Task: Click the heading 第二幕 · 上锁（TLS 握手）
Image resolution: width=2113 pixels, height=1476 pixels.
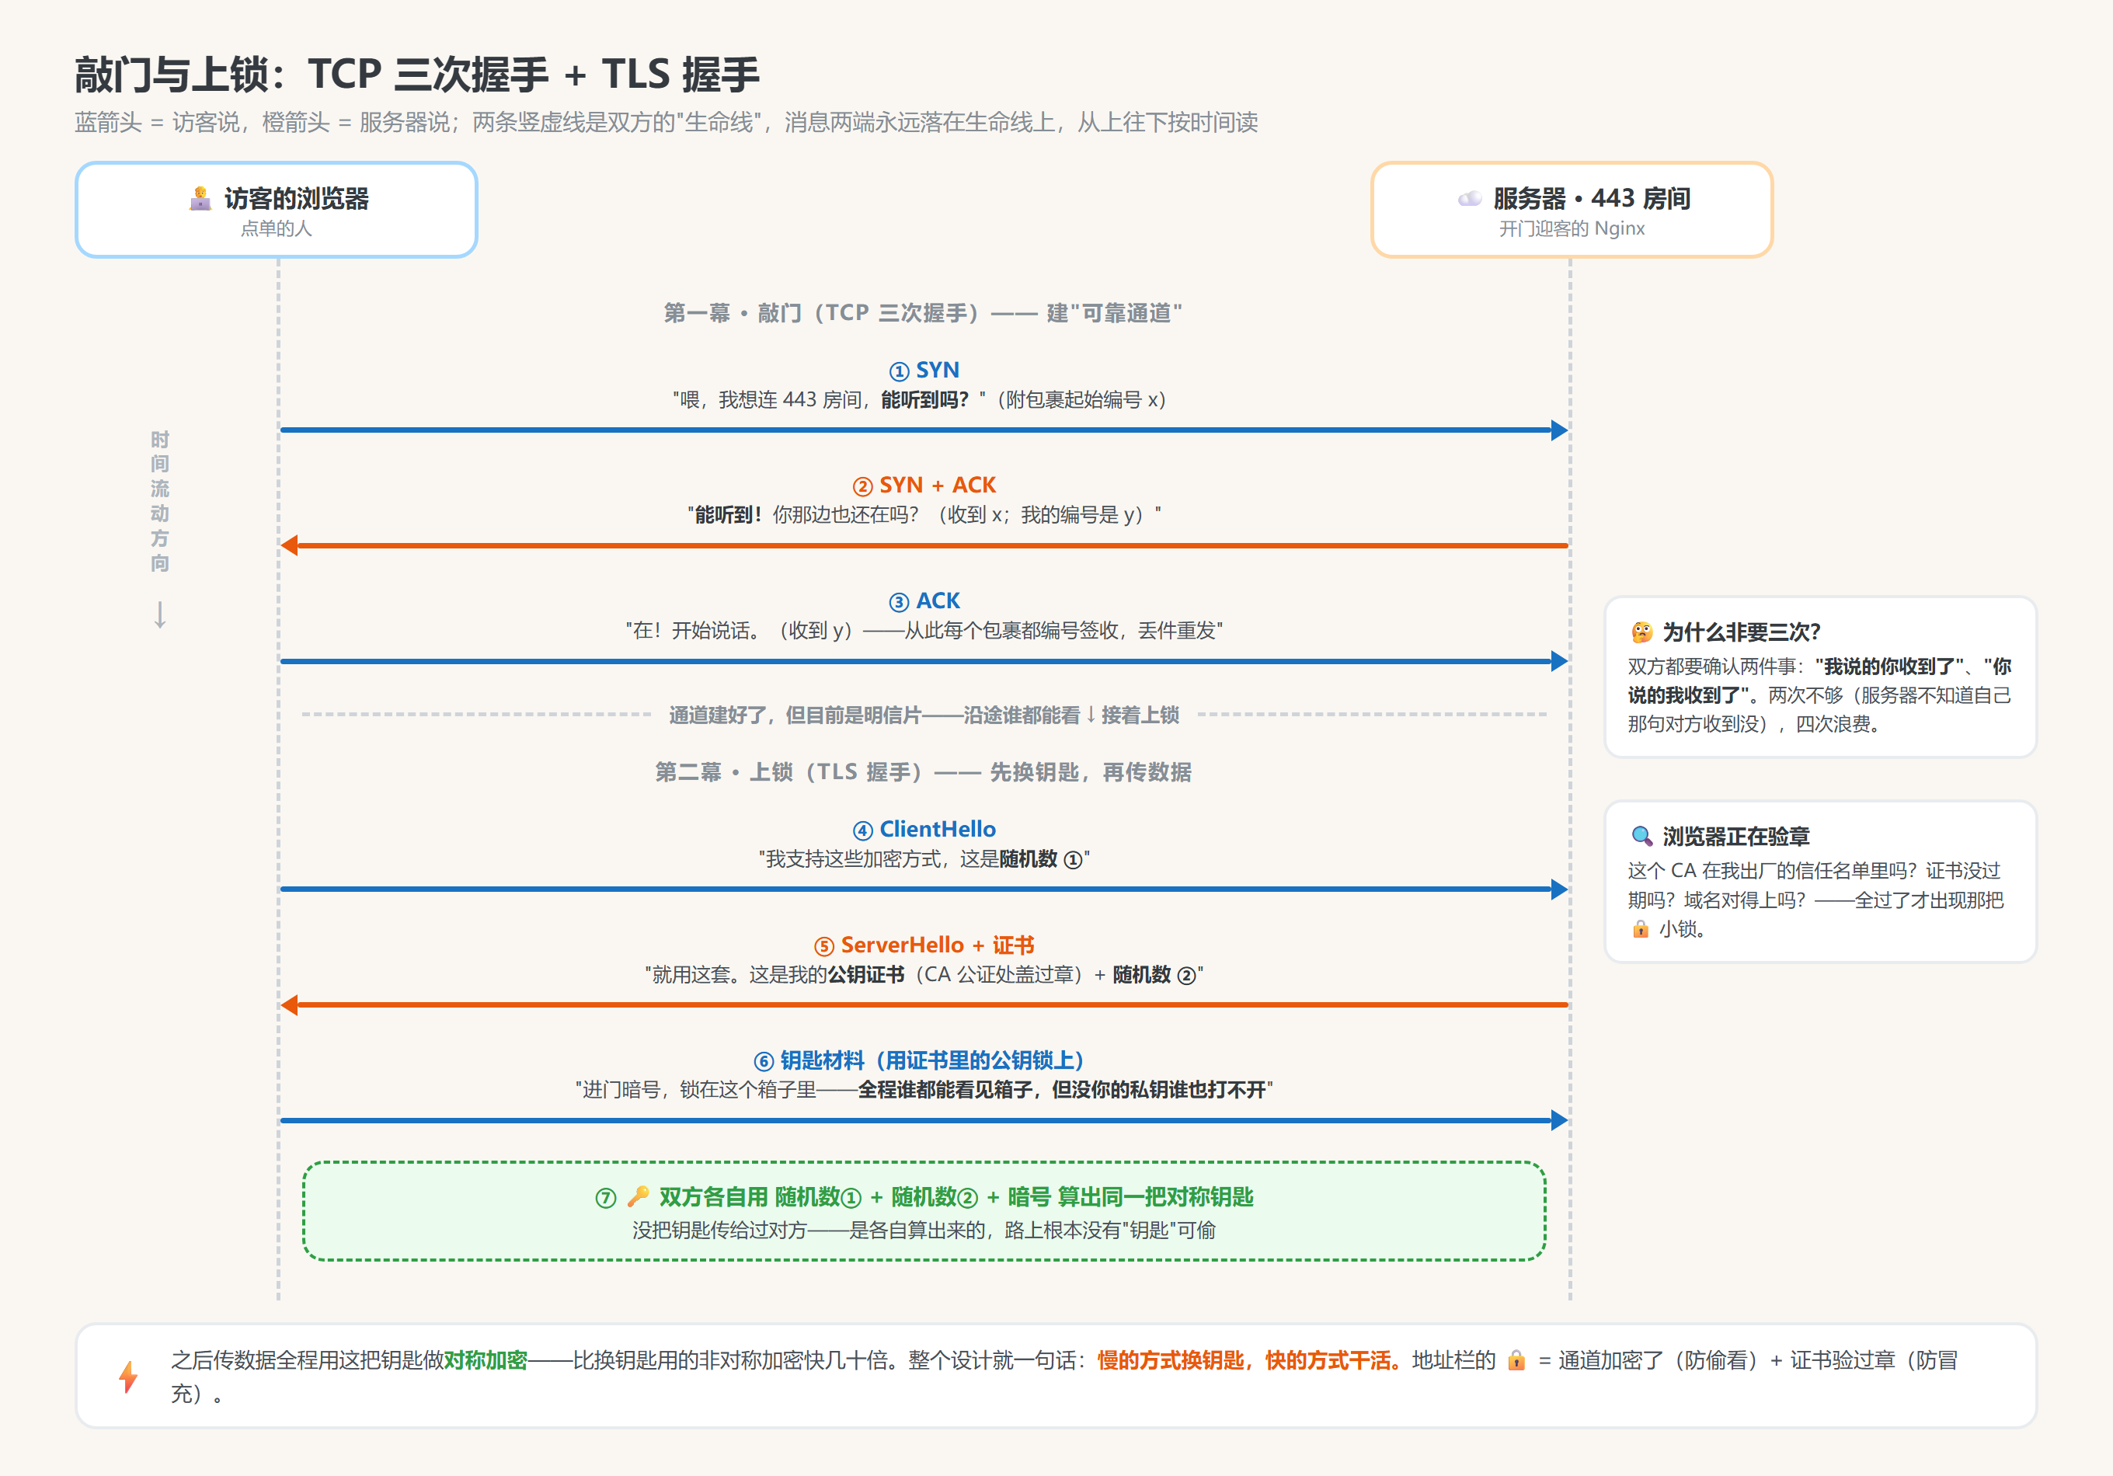Action: point(923,772)
